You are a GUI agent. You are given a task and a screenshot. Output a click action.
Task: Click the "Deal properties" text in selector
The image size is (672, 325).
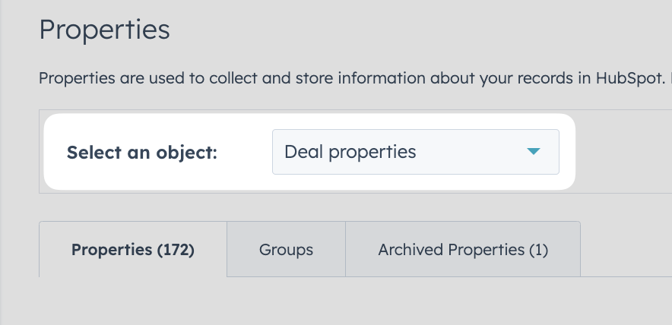(350, 152)
